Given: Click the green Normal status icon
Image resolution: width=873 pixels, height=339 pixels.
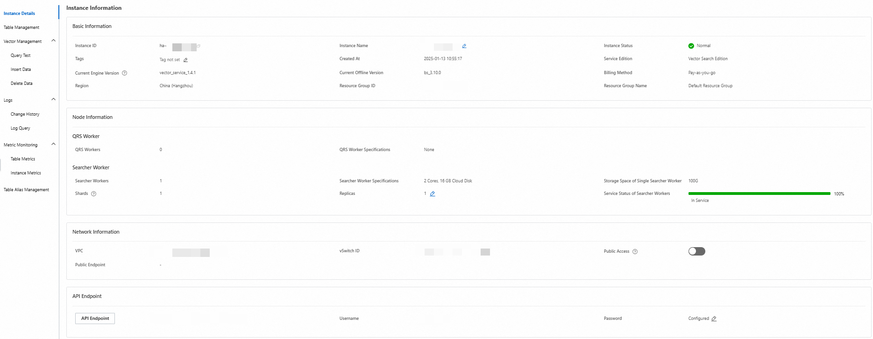Looking at the screenshot, I should pyautogui.click(x=691, y=46).
